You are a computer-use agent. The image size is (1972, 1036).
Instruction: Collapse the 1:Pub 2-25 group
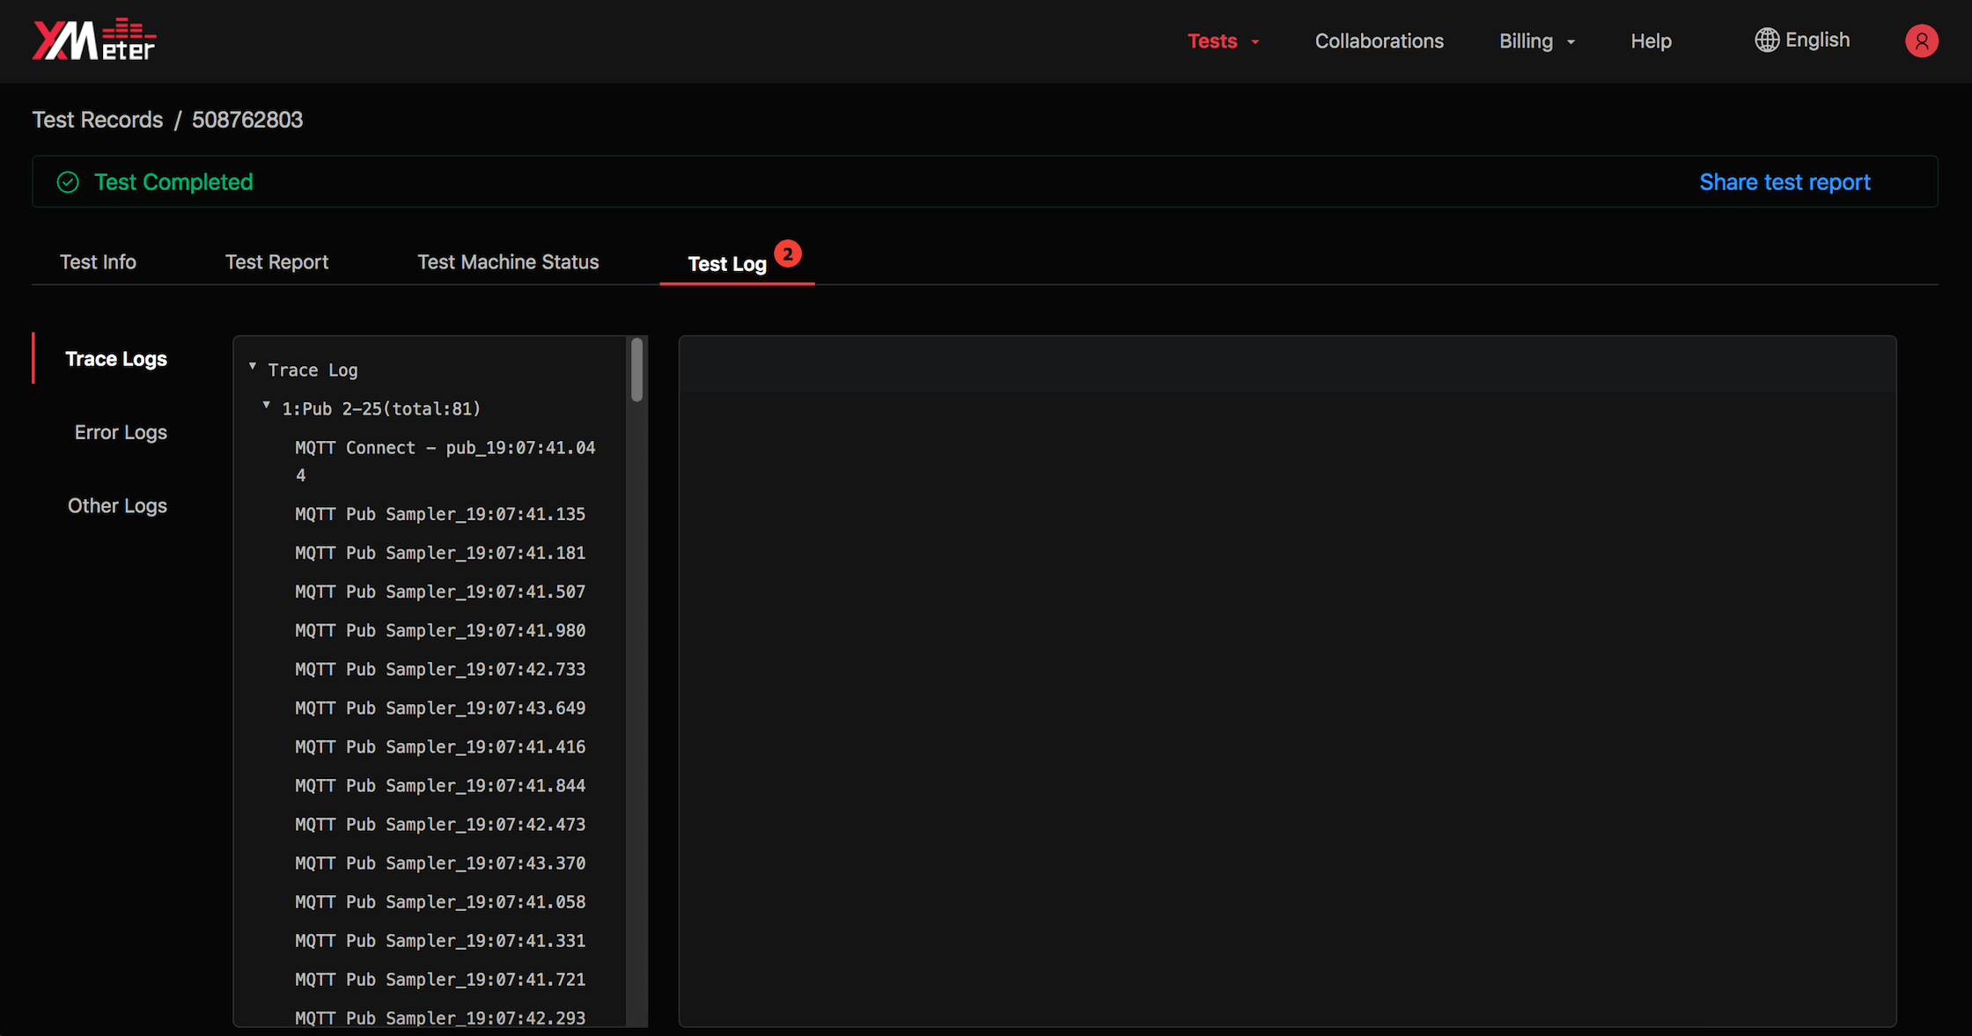pyautogui.click(x=267, y=406)
